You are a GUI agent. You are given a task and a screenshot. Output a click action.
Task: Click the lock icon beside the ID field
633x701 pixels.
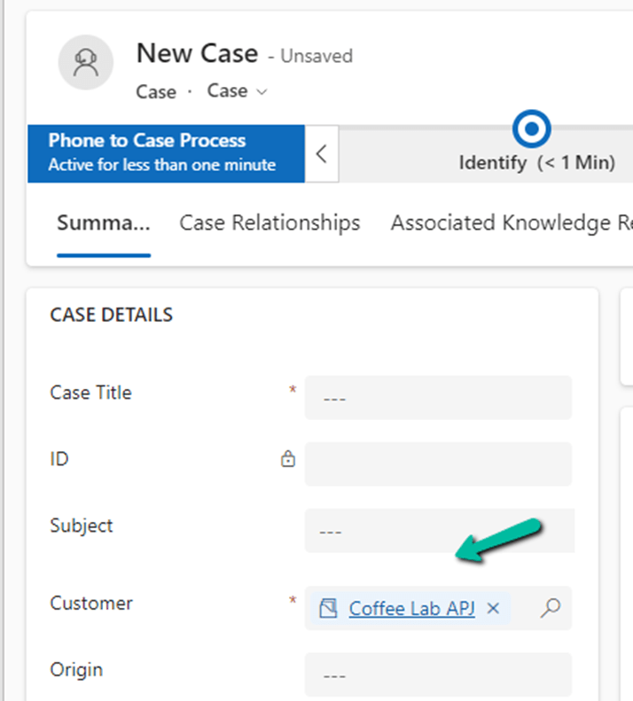pyautogui.click(x=287, y=459)
